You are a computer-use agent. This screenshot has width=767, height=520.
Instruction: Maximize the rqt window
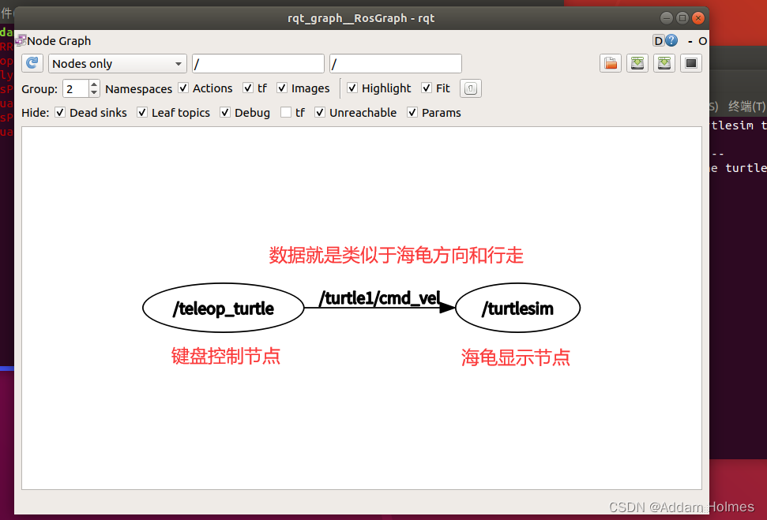[682, 18]
